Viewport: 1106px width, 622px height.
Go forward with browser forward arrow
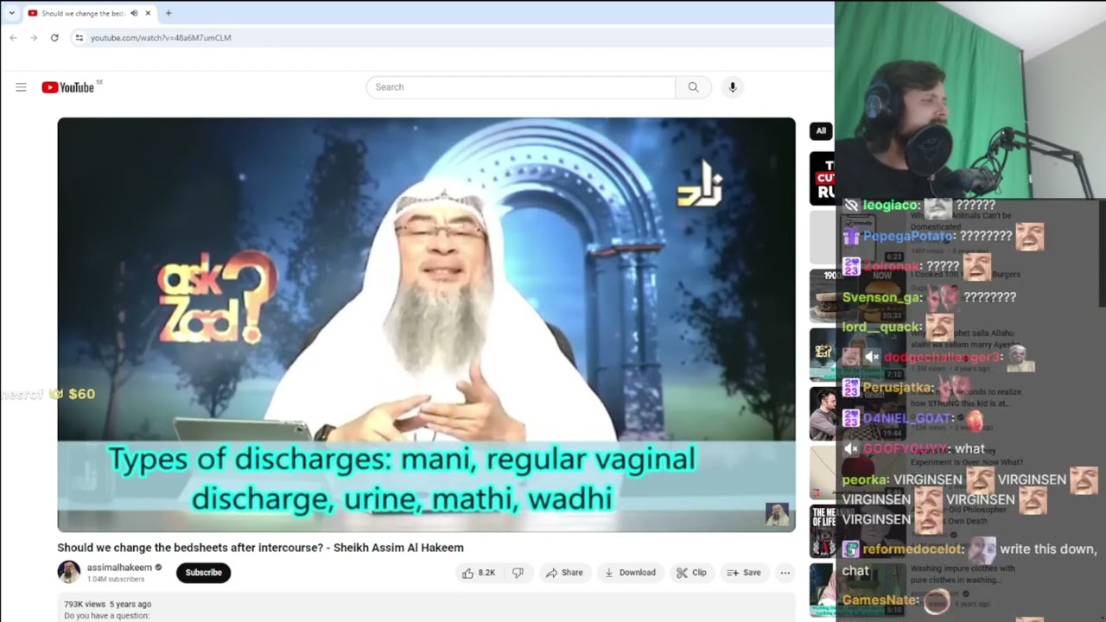tap(34, 38)
